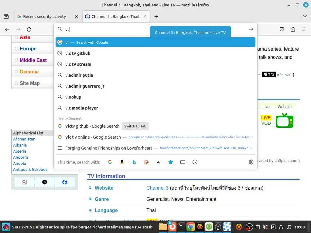Click the green TV website icon
This screenshot has width=311, height=233.
click(284, 120)
